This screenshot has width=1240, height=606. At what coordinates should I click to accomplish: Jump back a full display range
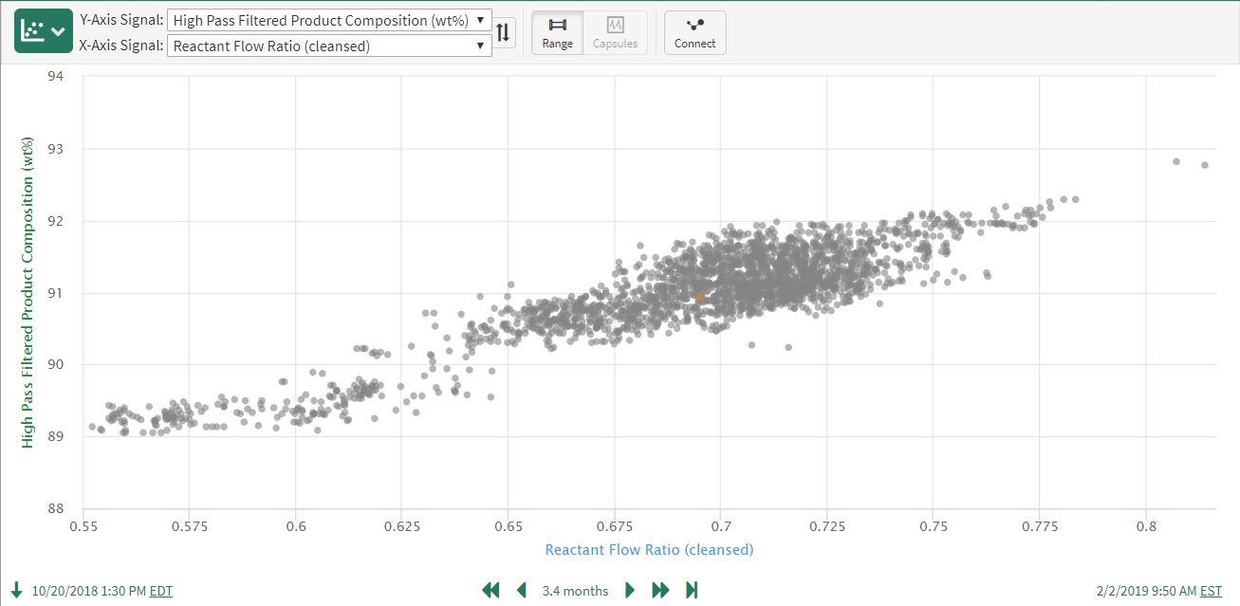pyautogui.click(x=490, y=591)
